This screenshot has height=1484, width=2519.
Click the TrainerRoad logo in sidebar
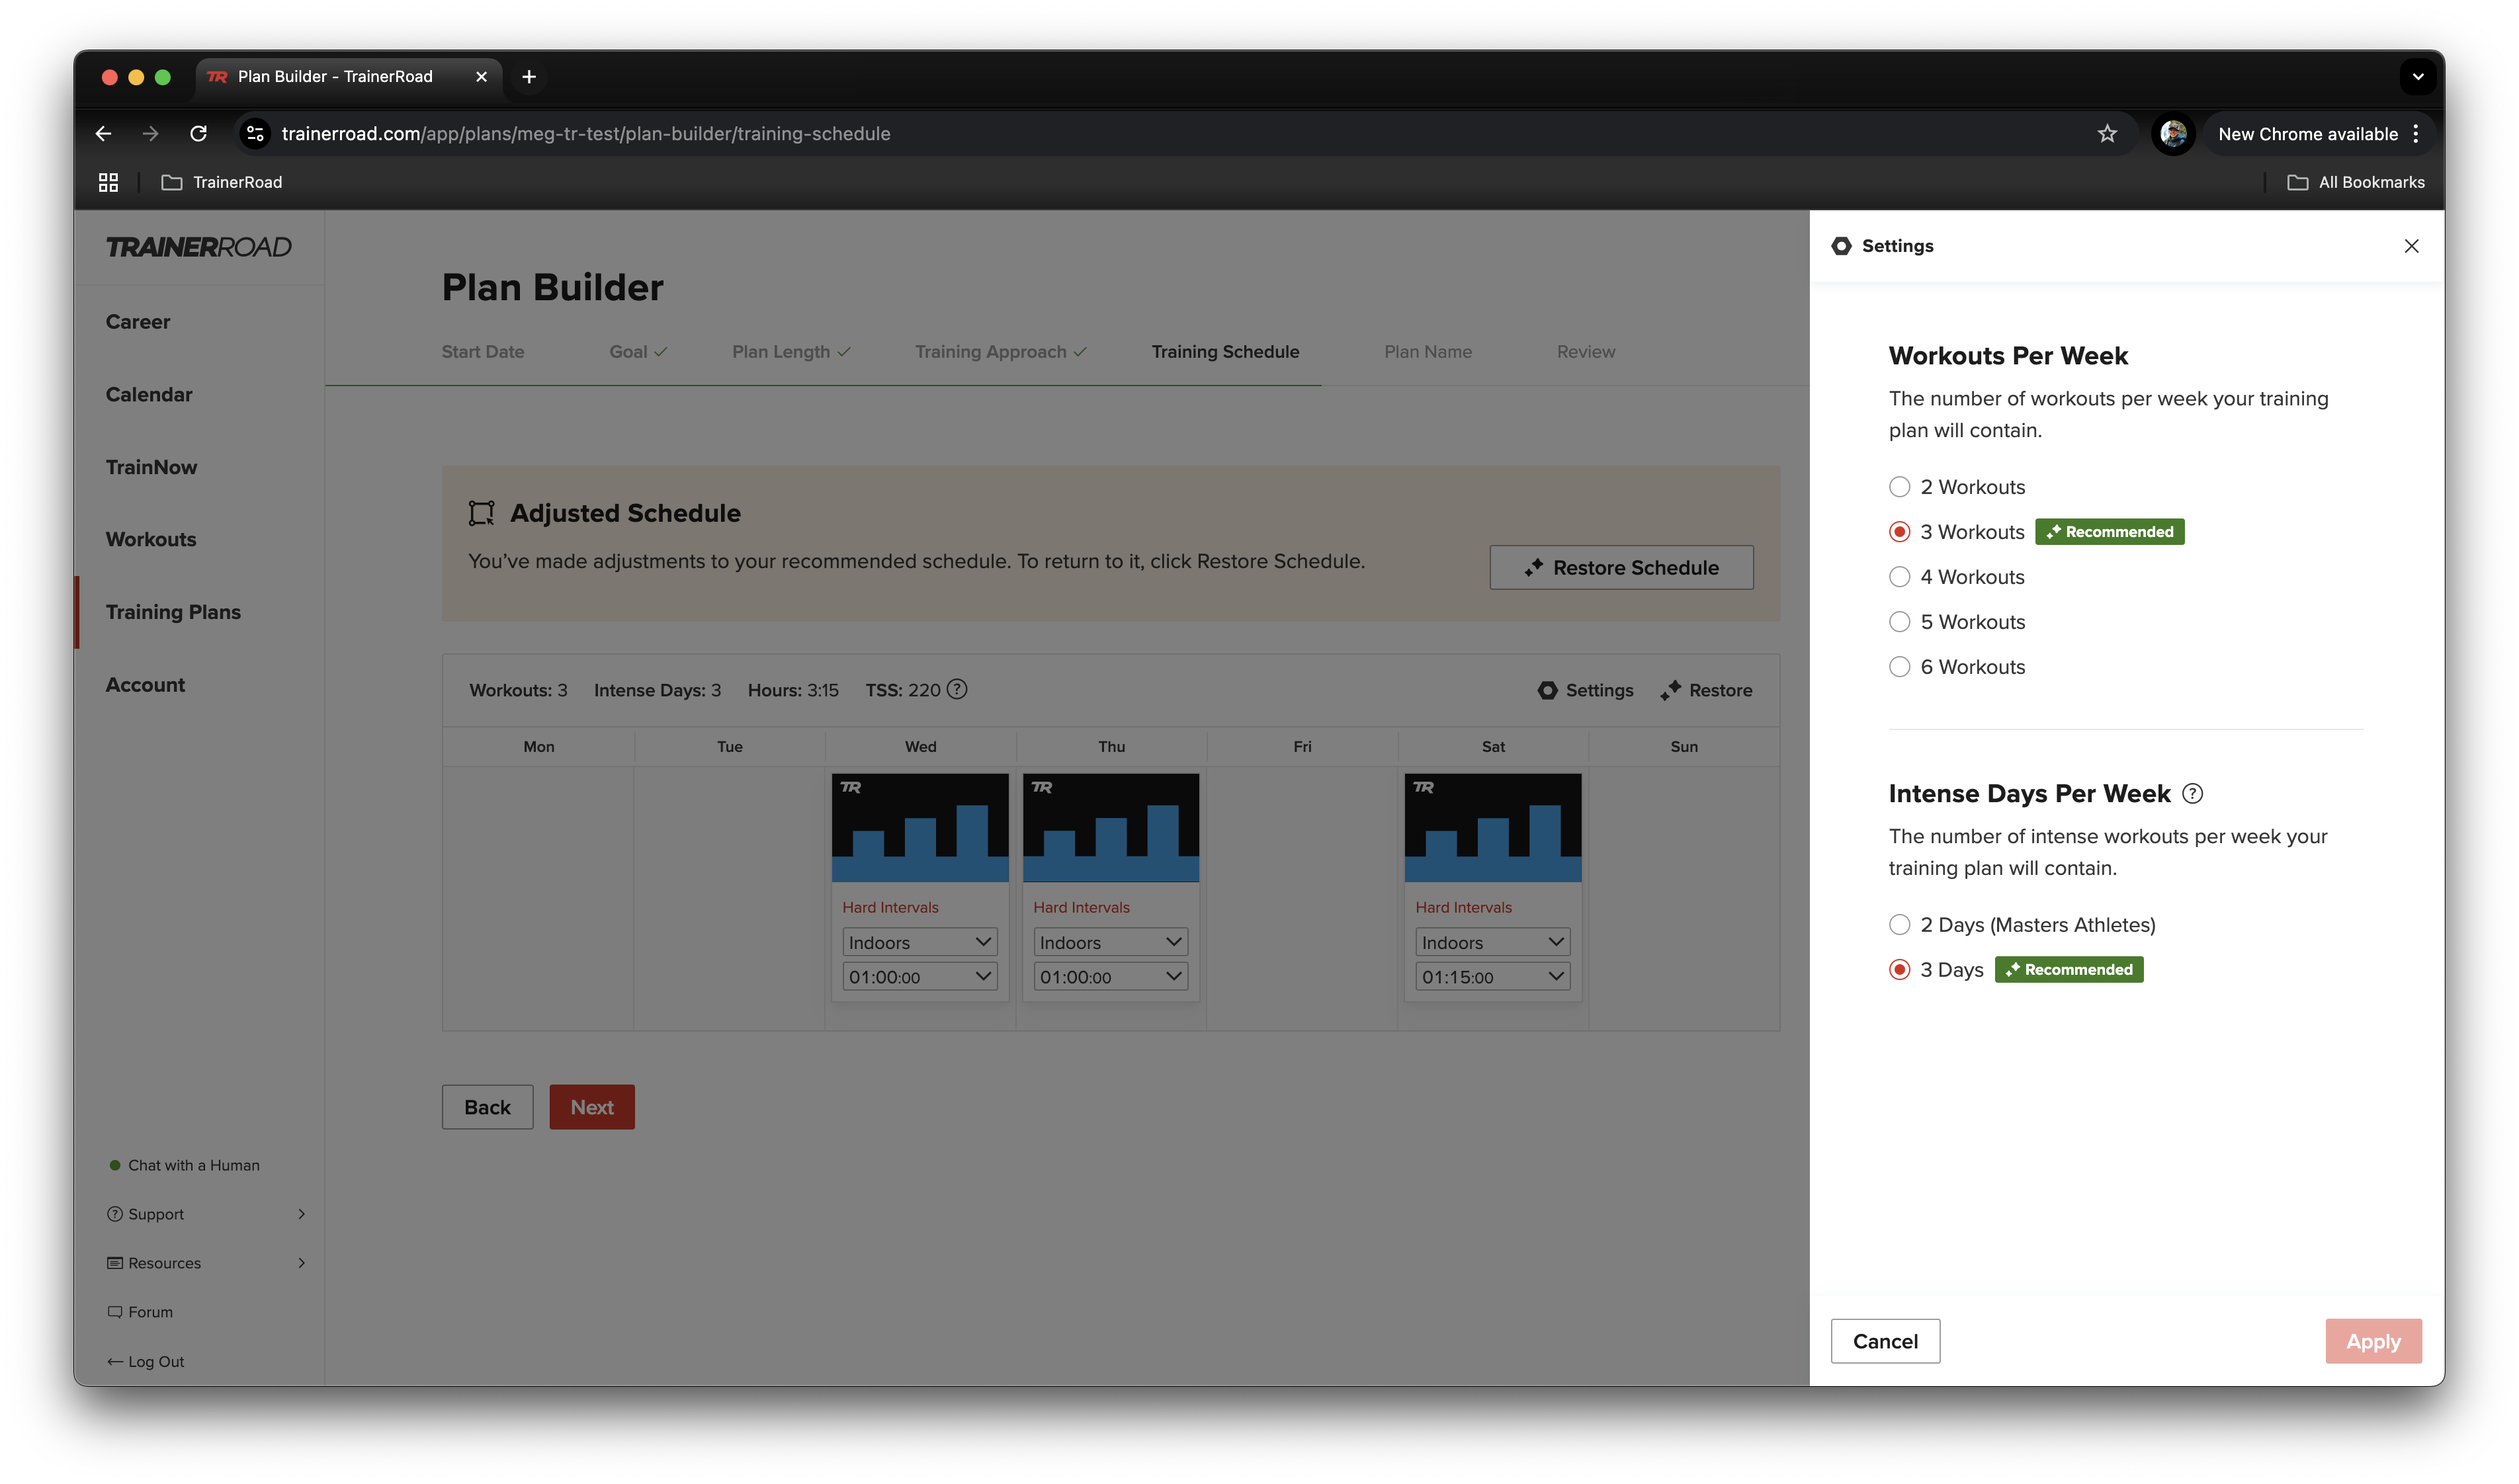(x=198, y=247)
